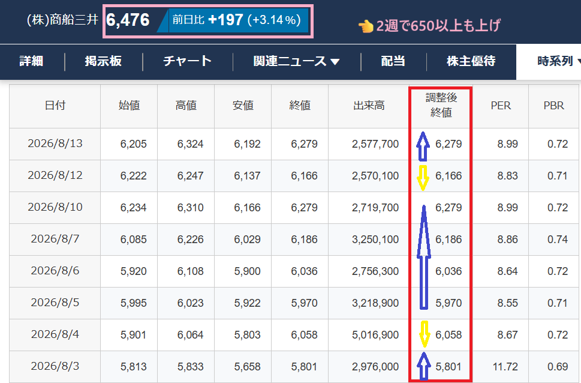Select the date 2026/8/13
Viewport: 581px width, 383px height.
[x=55, y=143]
